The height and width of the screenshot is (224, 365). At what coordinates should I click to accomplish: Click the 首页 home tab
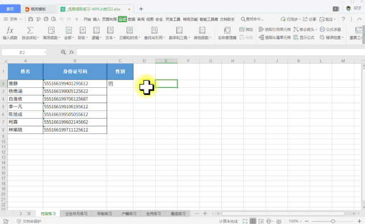[10, 9]
